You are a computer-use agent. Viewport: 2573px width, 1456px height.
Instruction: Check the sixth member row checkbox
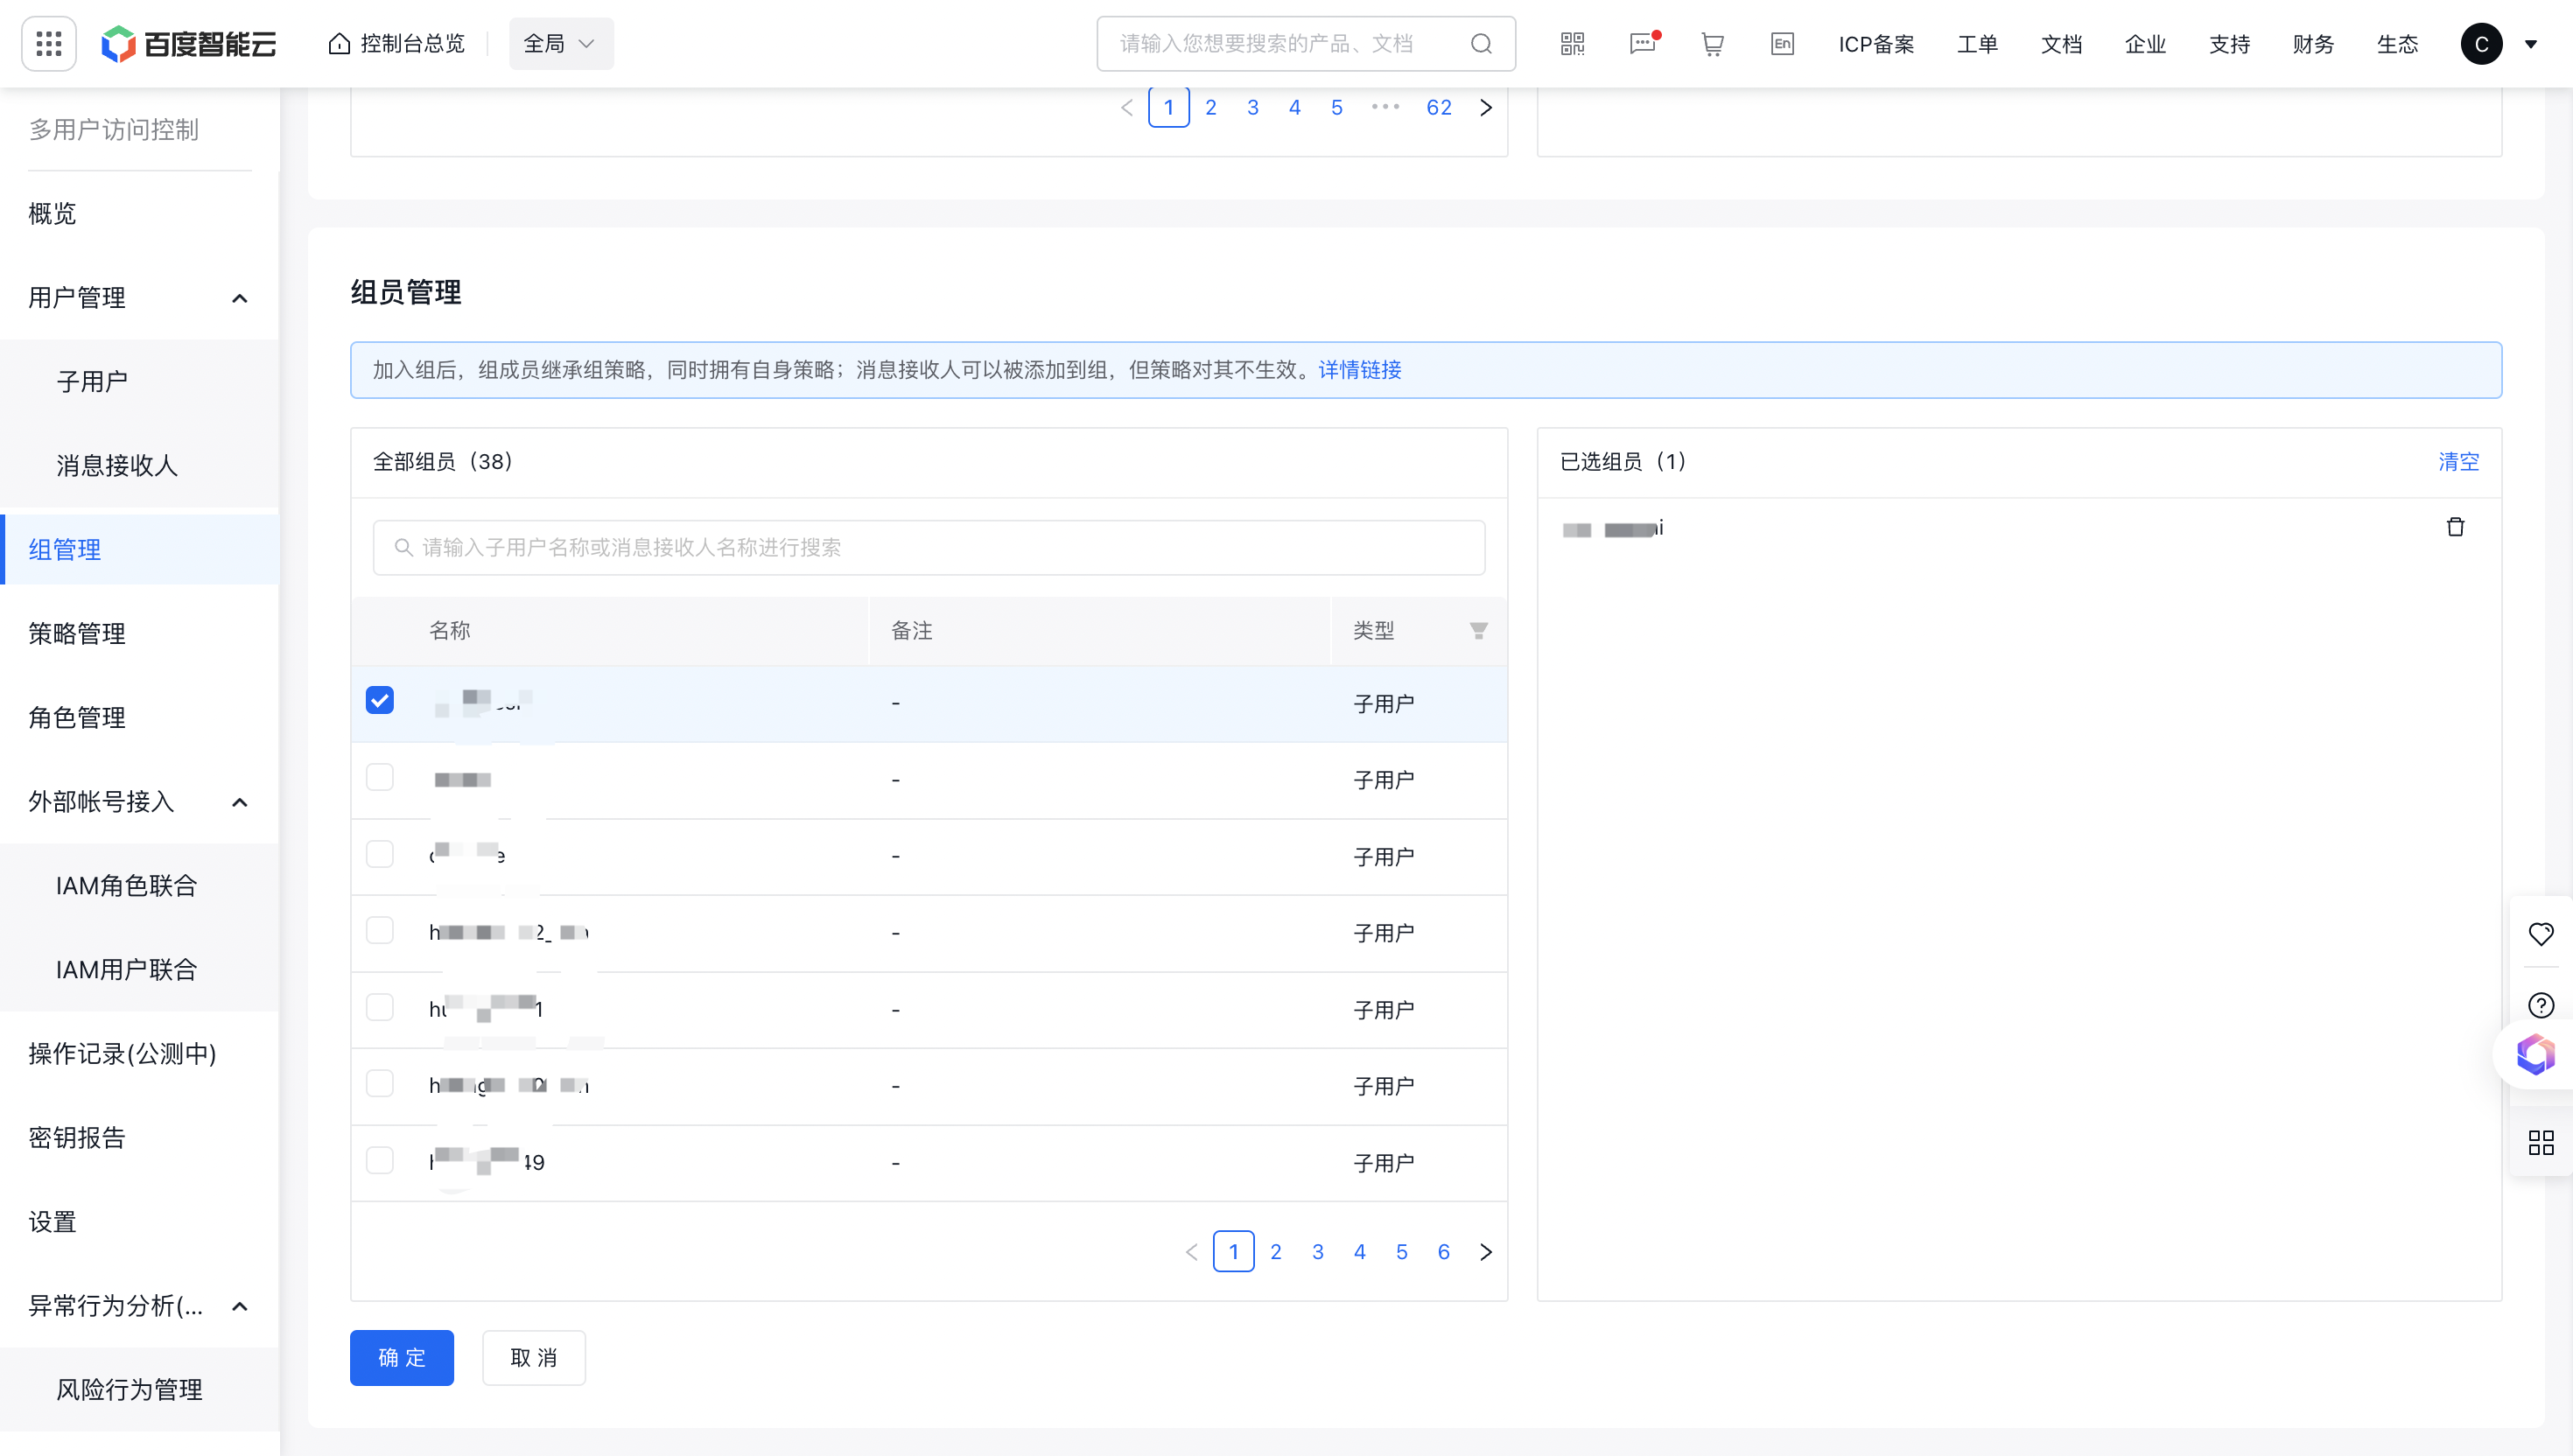[380, 1084]
